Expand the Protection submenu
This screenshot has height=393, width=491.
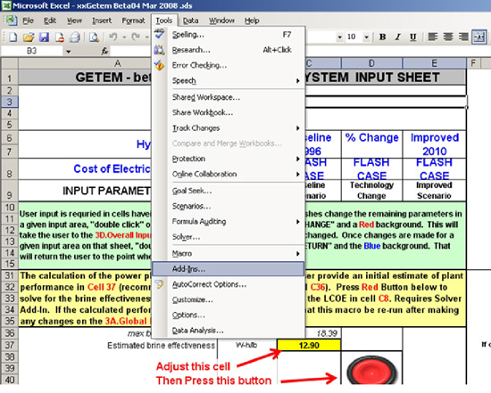[229, 159]
